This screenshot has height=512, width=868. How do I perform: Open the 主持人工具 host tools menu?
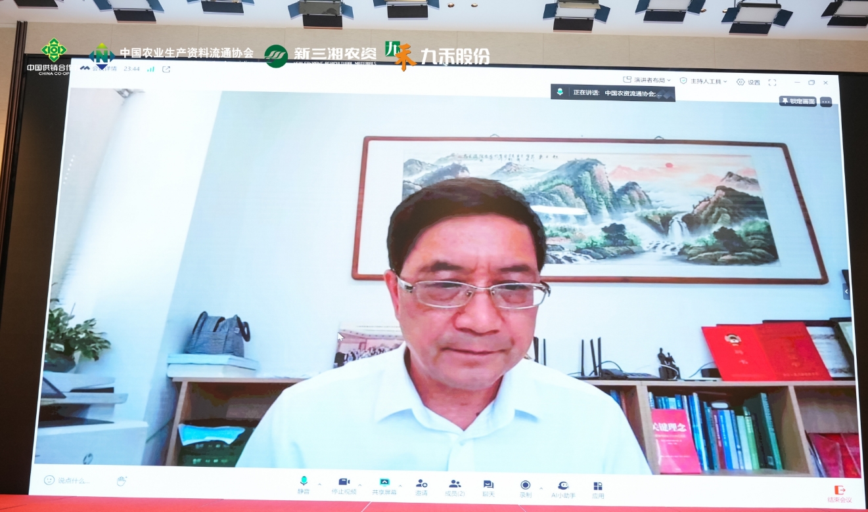[x=704, y=81]
